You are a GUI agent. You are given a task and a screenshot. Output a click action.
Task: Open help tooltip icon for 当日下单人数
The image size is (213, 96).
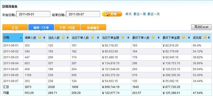coord(92,37)
